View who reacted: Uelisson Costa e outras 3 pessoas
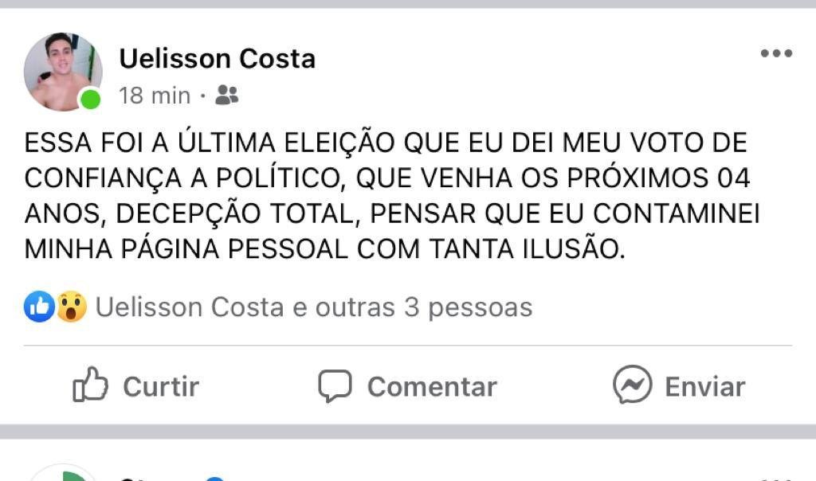816x481 pixels. click(314, 307)
